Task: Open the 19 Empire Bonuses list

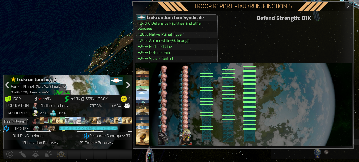Action: tap(96, 143)
